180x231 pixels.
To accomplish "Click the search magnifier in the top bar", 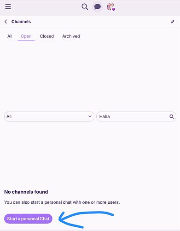I will (x=85, y=7).
